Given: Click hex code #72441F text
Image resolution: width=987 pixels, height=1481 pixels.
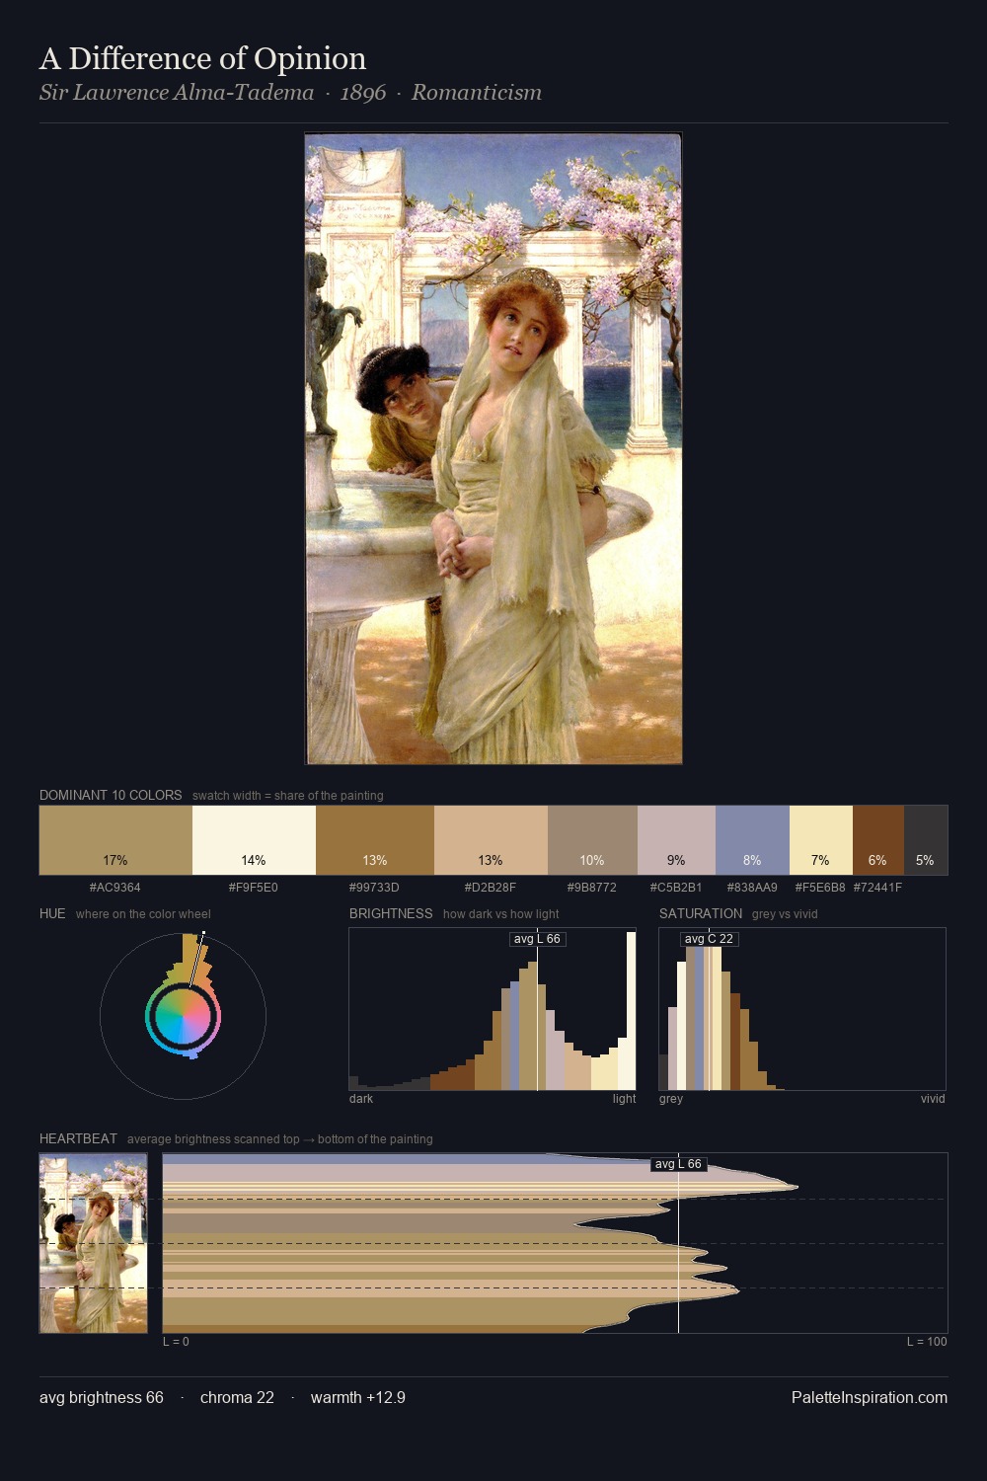Looking at the screenshot, I should coord(877,888).
